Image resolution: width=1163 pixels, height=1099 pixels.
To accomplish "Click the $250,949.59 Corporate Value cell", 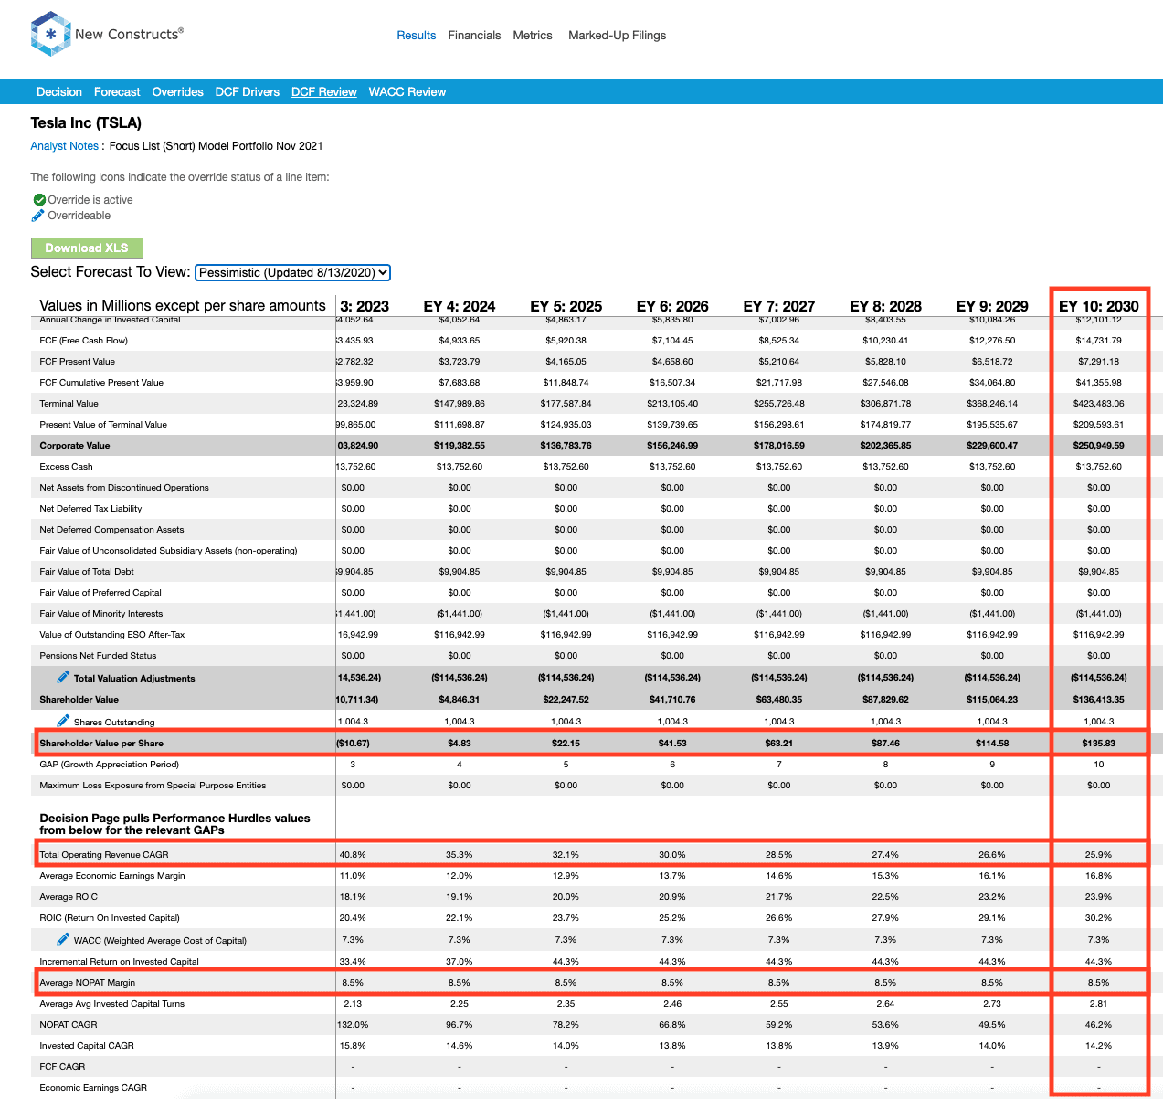I will [x=1099, y=446].
